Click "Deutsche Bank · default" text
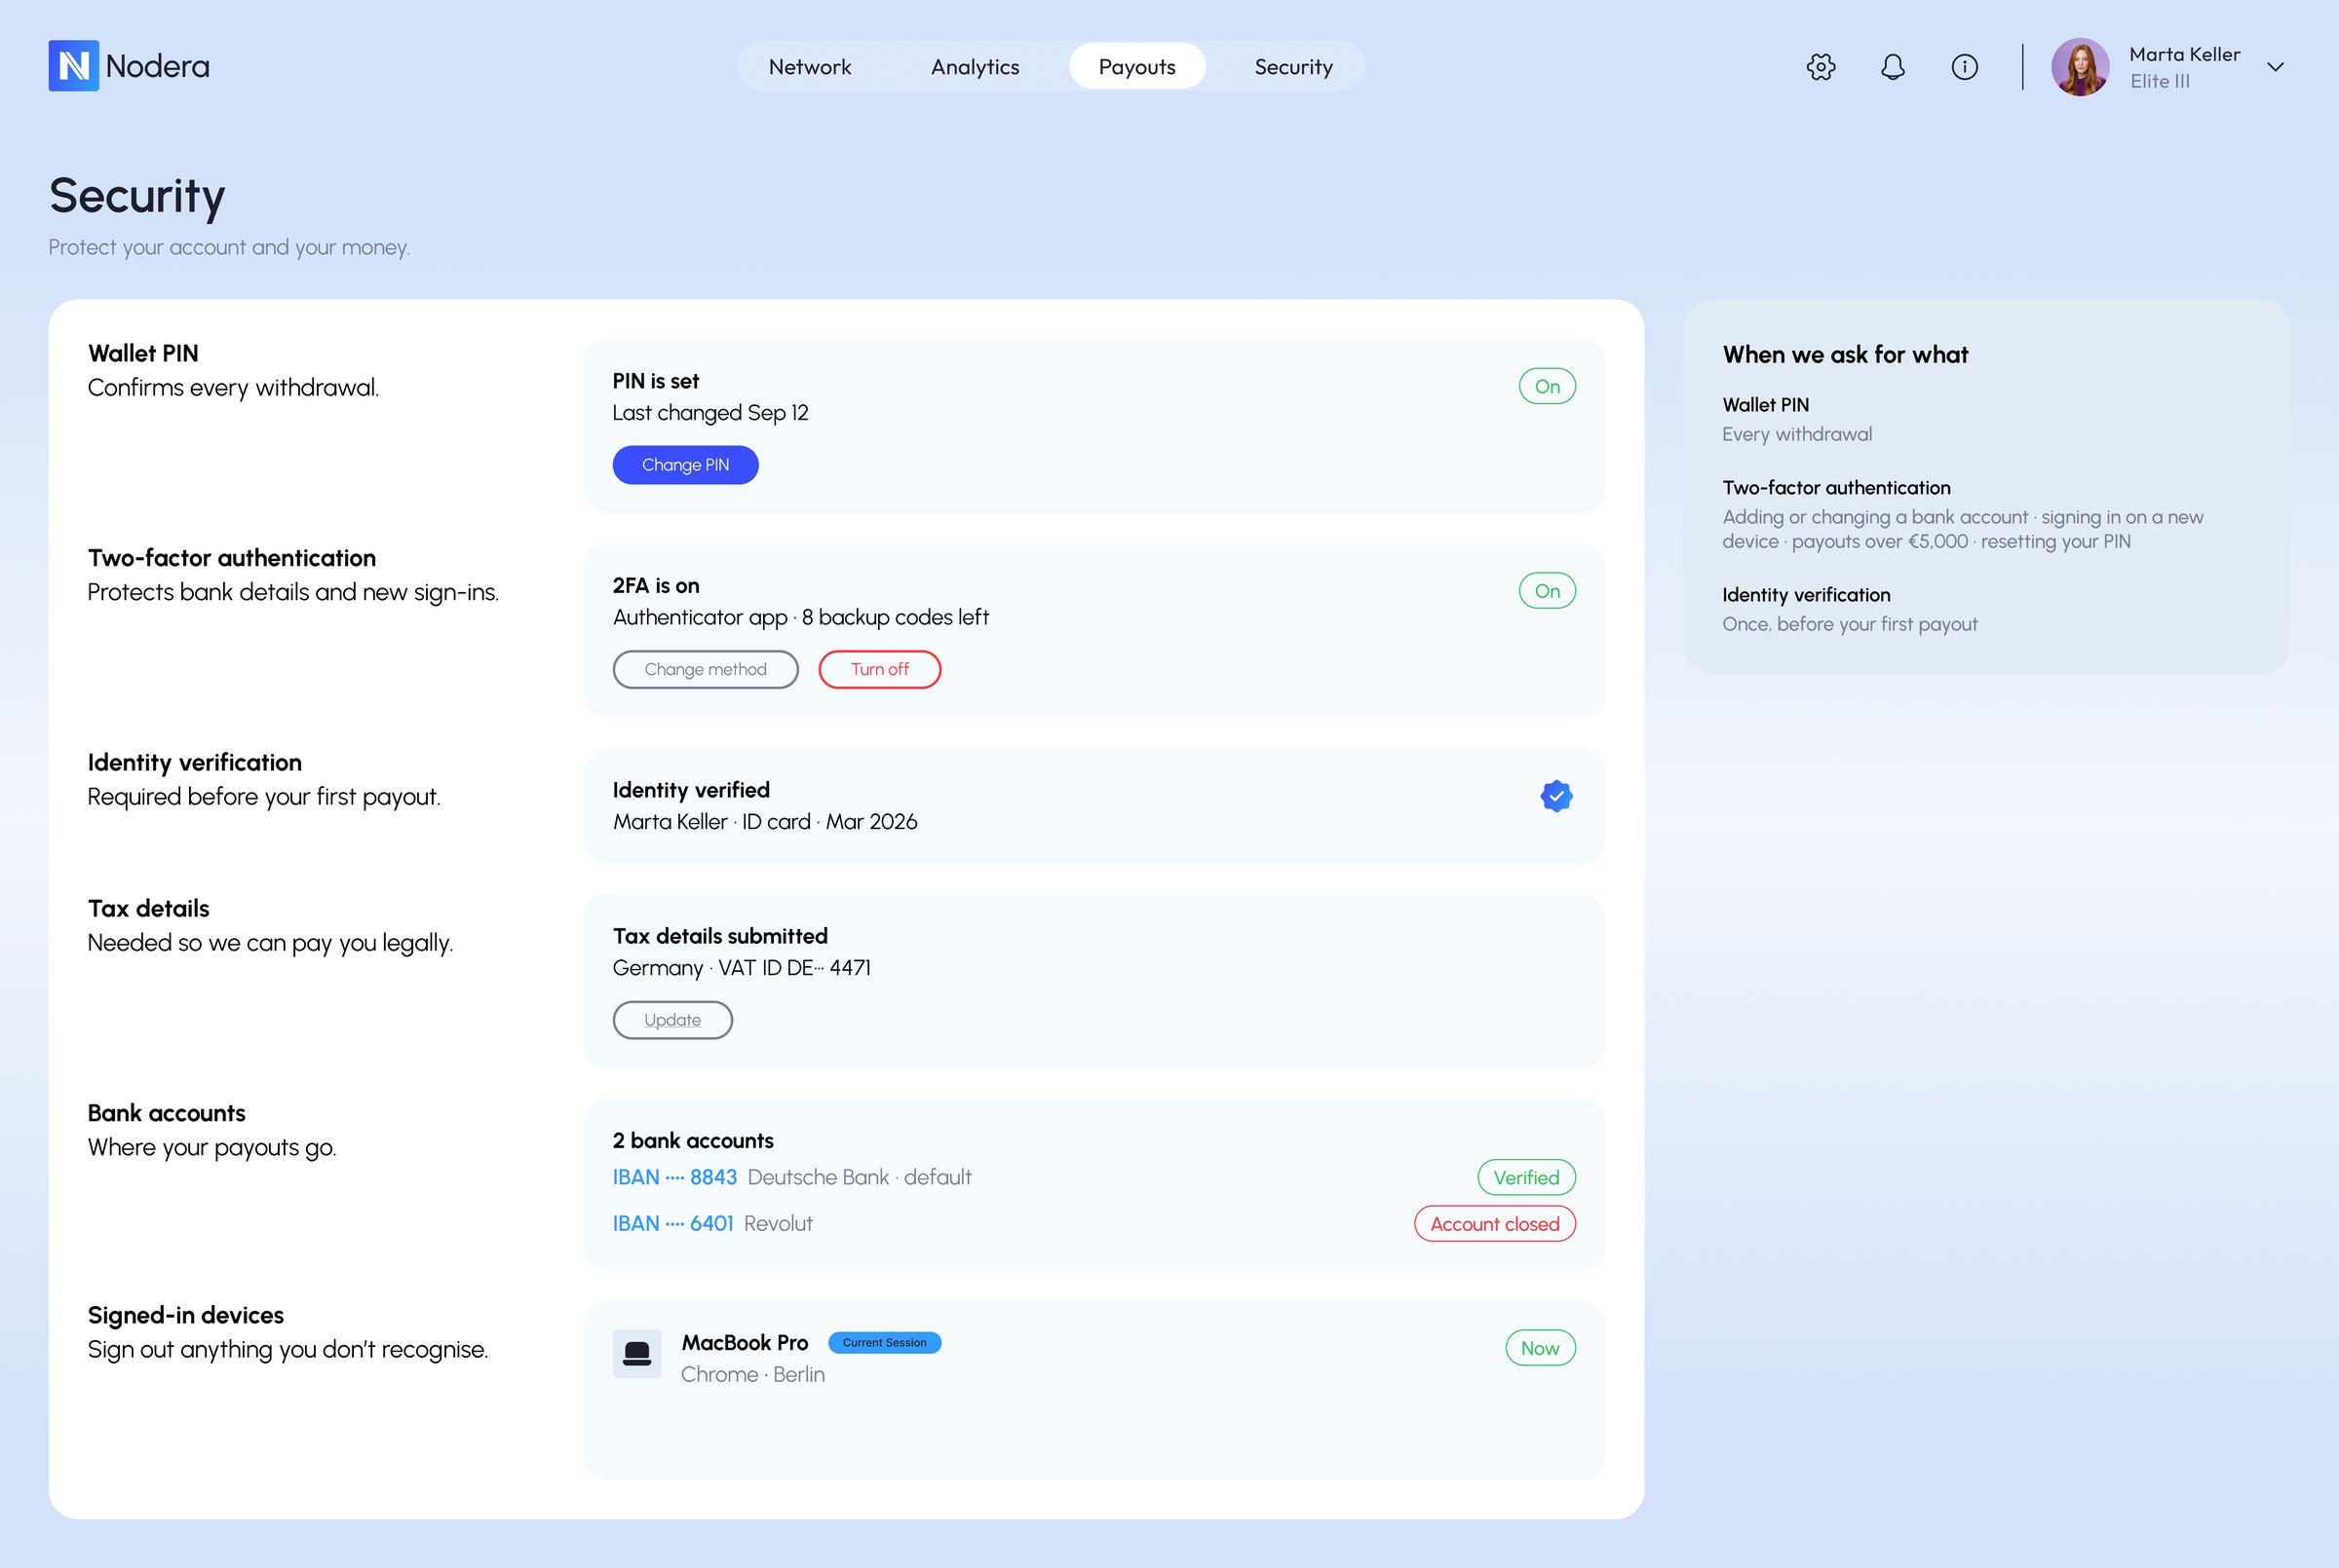 (860, 1177)
